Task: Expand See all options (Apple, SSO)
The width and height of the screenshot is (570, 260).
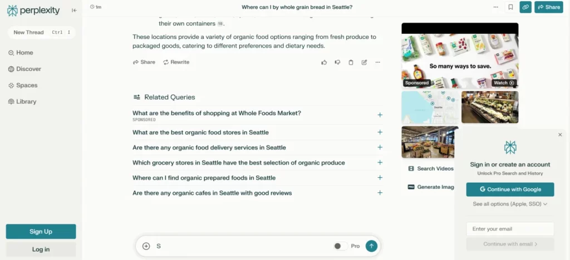Action: coord(510,204)
